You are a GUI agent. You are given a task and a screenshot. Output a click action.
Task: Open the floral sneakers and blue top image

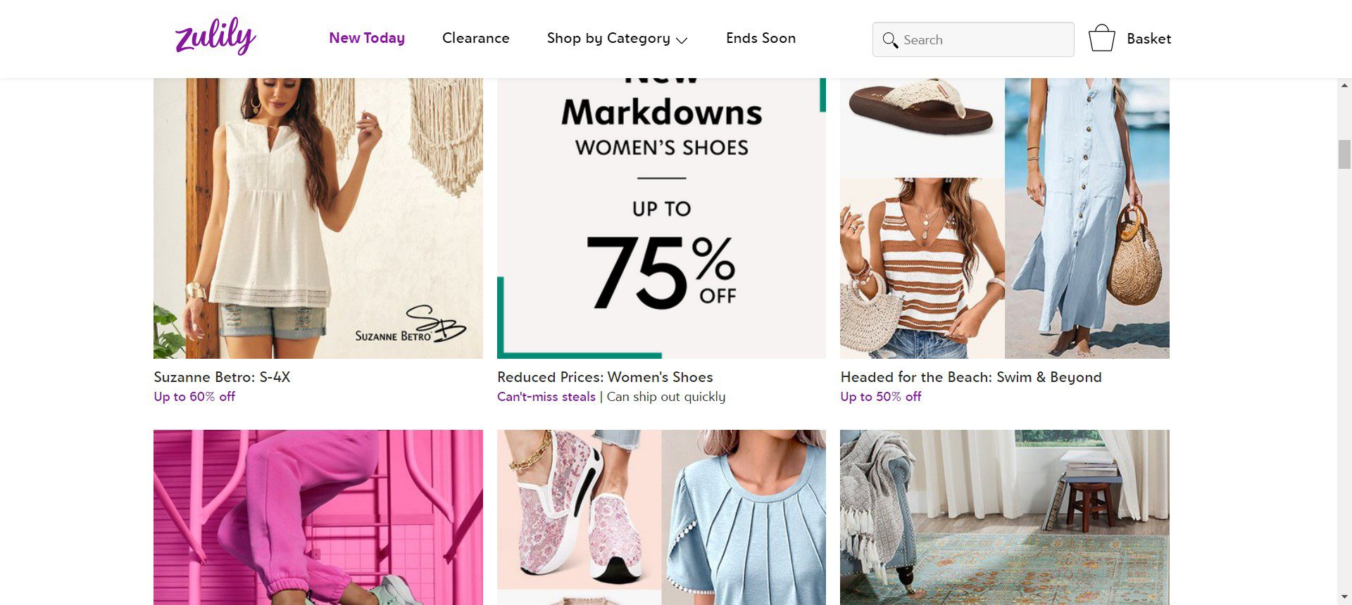[x=661, y=517]
